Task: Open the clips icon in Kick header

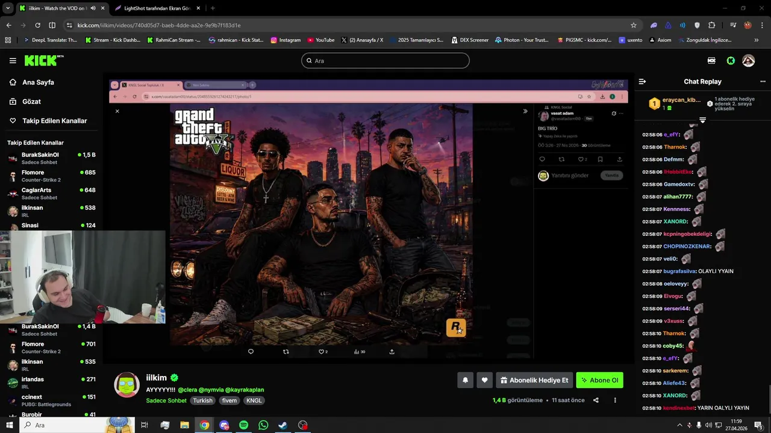Action: 711,61
